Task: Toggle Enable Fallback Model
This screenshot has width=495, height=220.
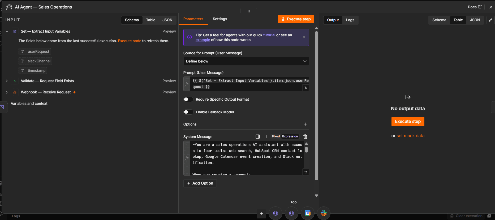Action: click(x=188, y=112)
